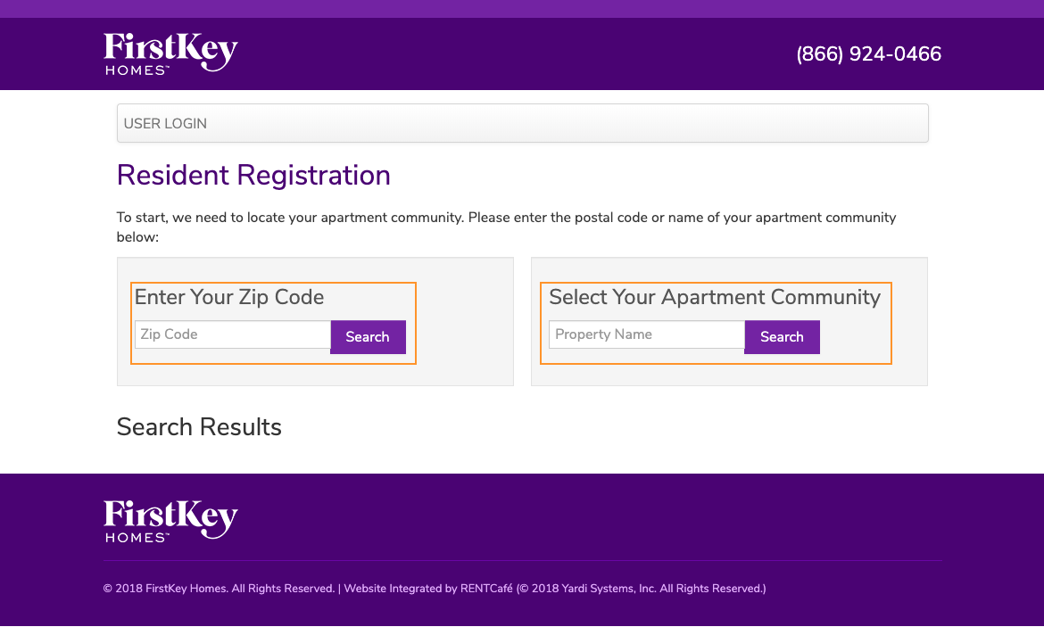Click the Resident Registration page heading
Viewport: 1044px width, 627px height.
253,175
